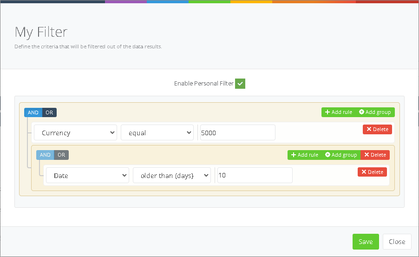Click Add rule in the outer group
The width and height of the screenshot is (419, 257).
[x=338, y=112]
